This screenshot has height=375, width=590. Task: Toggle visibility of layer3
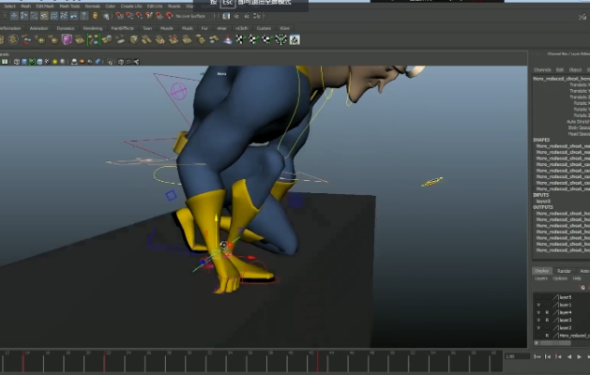click(x=538, y=320)
